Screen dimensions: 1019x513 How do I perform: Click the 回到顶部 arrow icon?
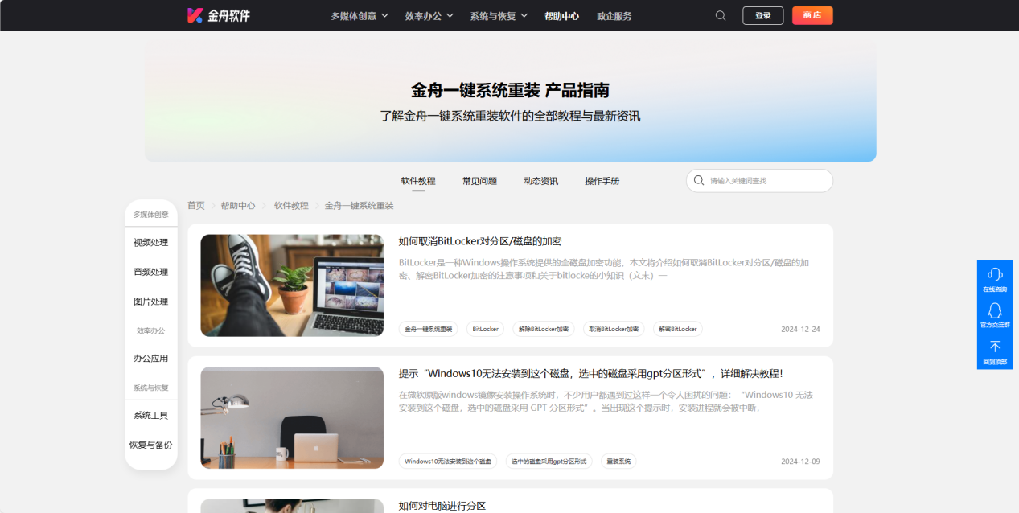coord(995,347)
